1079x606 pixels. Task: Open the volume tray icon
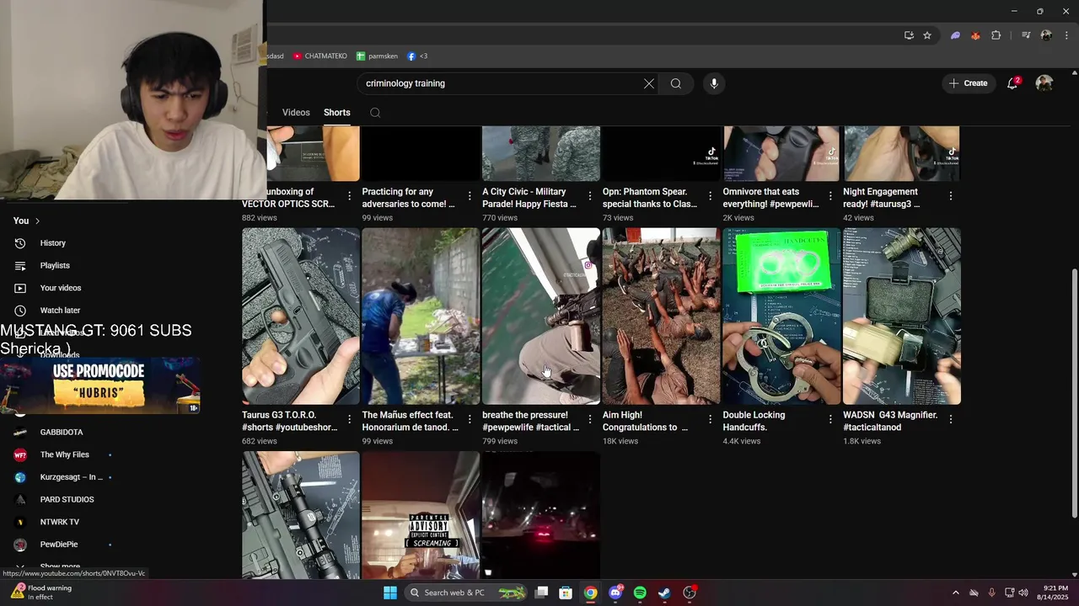click(1023, 593)
